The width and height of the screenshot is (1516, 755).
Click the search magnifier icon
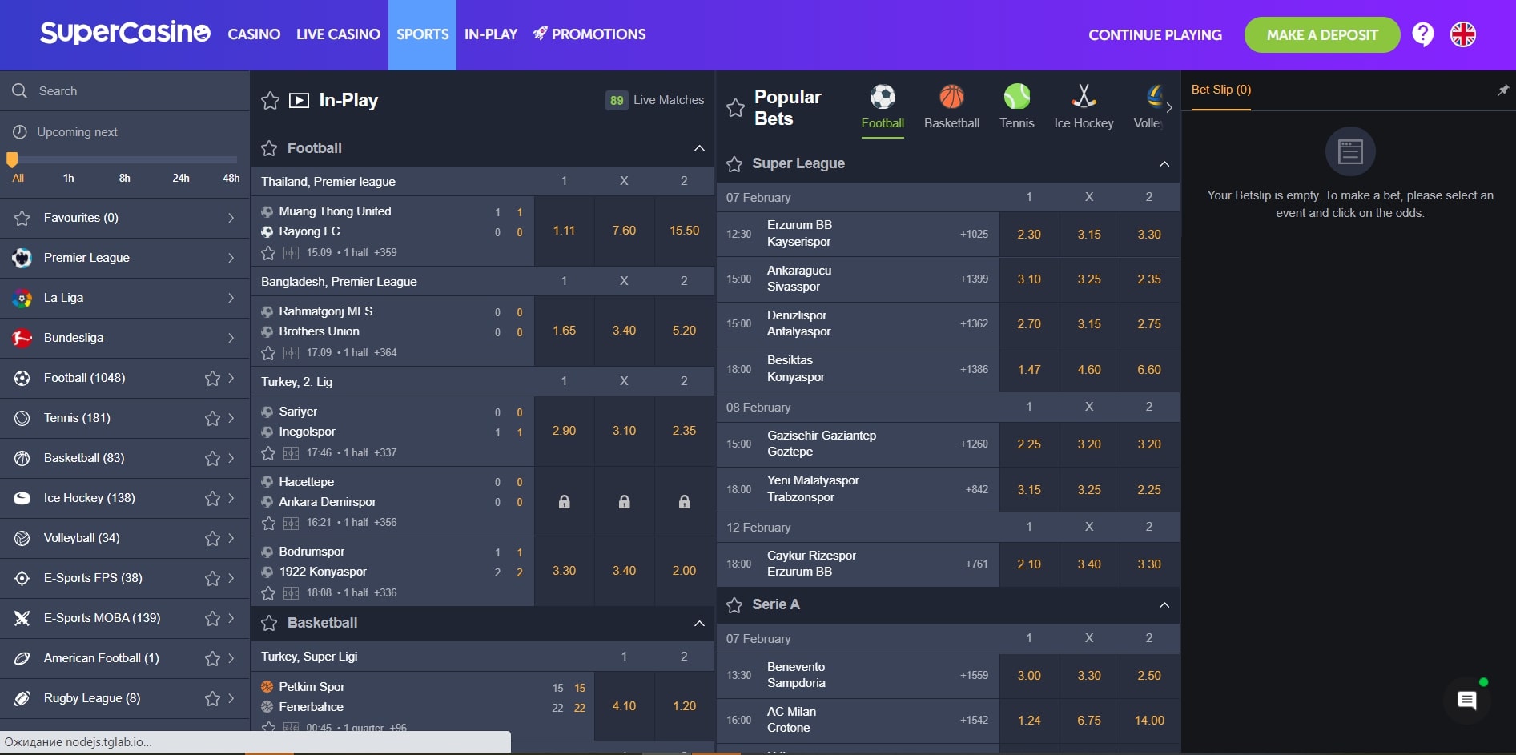(x=20, y=91)
